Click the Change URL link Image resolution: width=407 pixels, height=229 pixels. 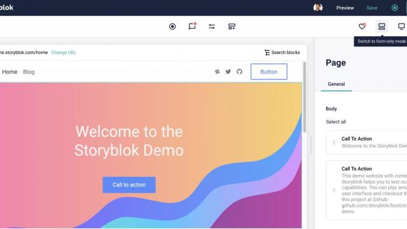64,52
